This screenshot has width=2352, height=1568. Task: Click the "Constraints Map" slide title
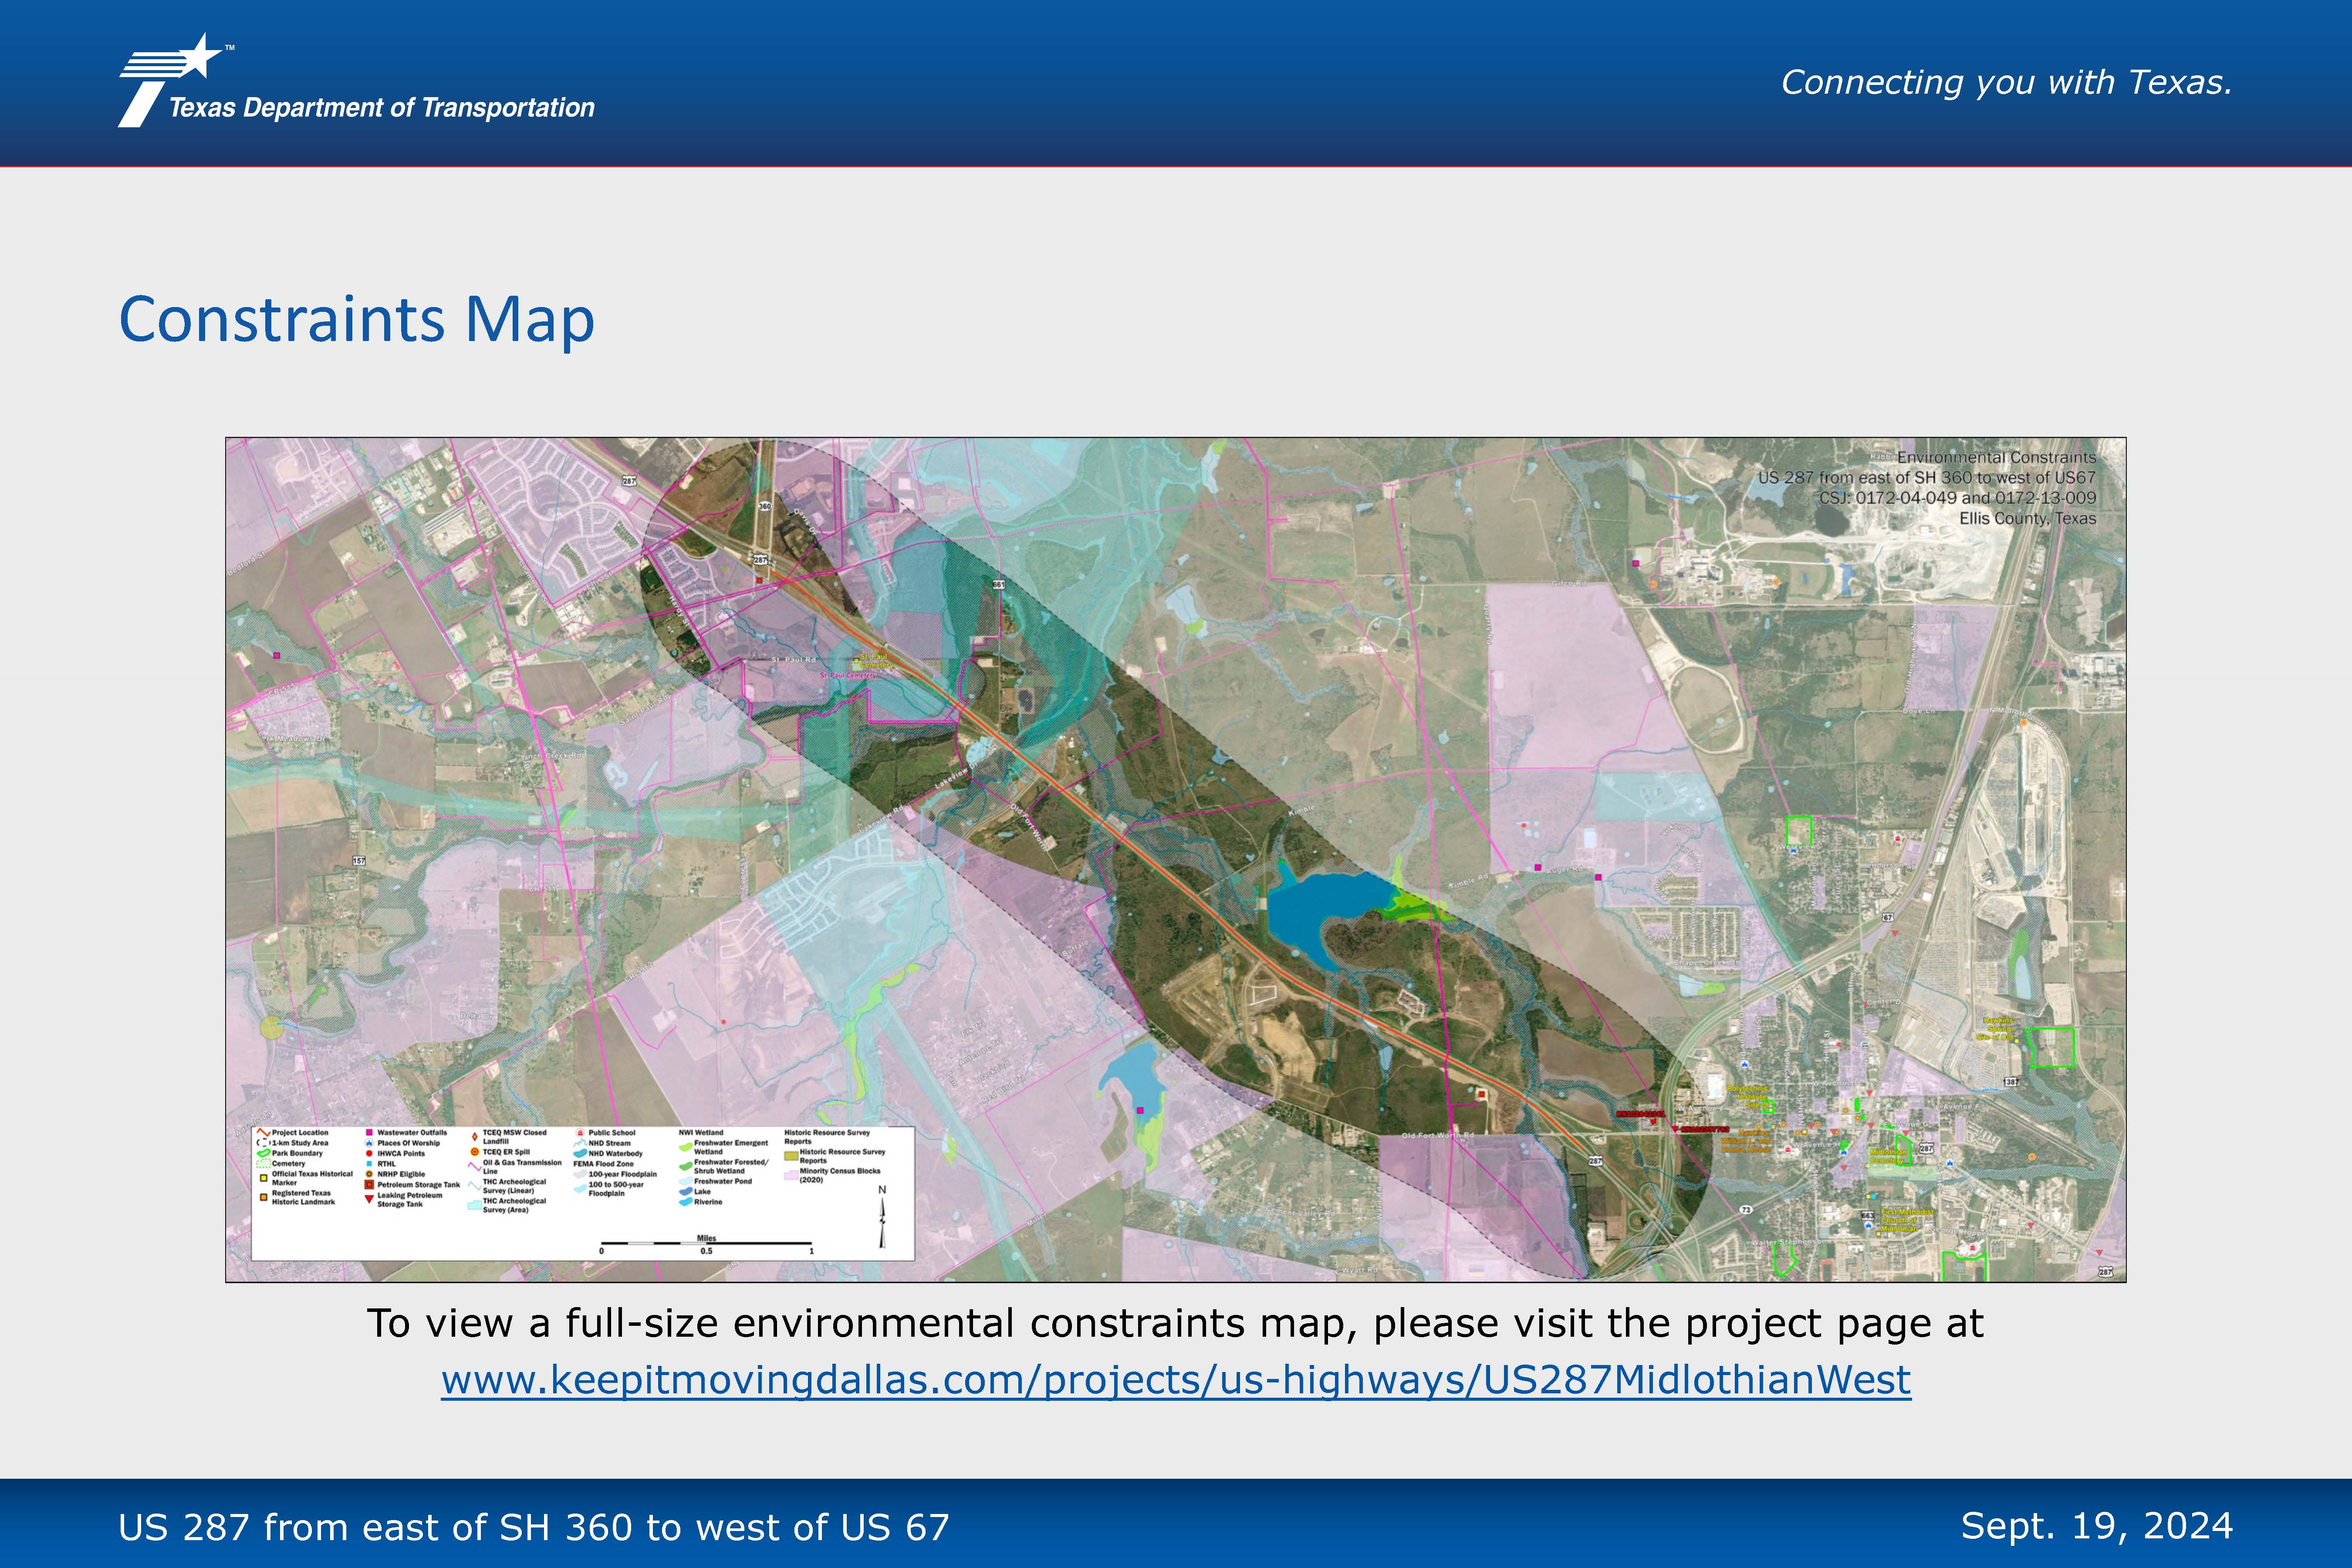[x=357, y=320]
